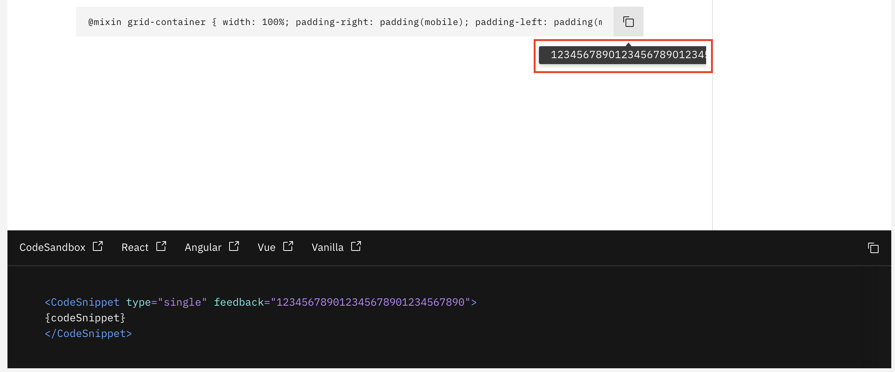Click the external link icon beside Angular
895x372 pixels.
[x=235, y=246]
